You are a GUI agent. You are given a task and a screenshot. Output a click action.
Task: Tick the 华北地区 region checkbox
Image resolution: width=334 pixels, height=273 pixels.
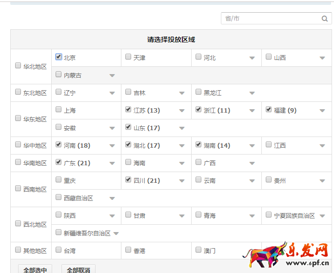click(18, 65)
